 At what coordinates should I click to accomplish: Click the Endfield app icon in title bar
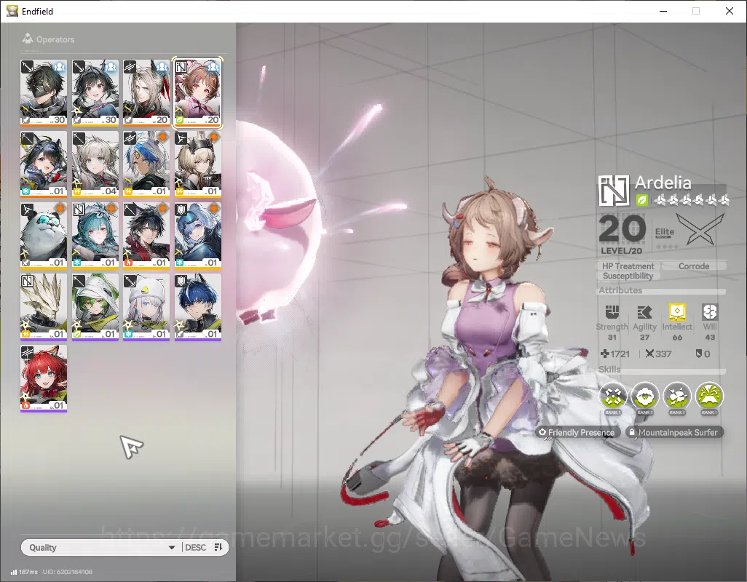12,11
